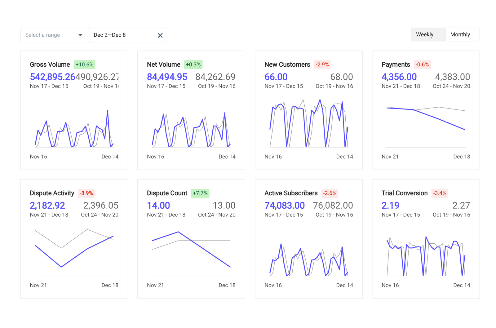Select the Gross Volume metric title

50,64
